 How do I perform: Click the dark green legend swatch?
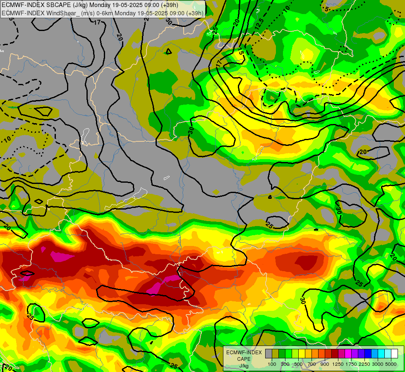282,353
